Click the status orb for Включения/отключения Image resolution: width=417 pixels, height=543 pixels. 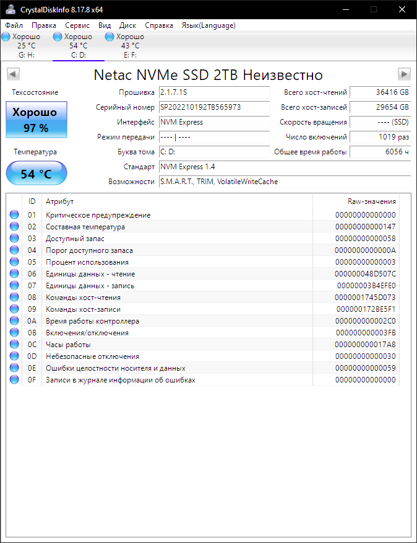click(x=14, y=332)
